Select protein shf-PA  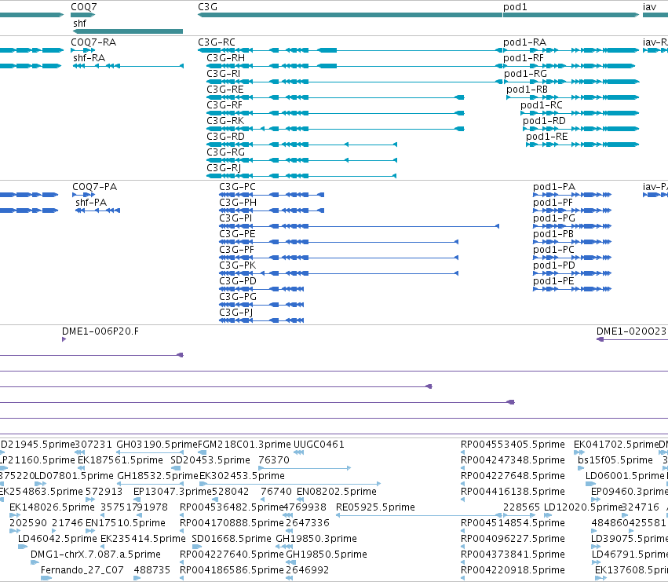91,203
